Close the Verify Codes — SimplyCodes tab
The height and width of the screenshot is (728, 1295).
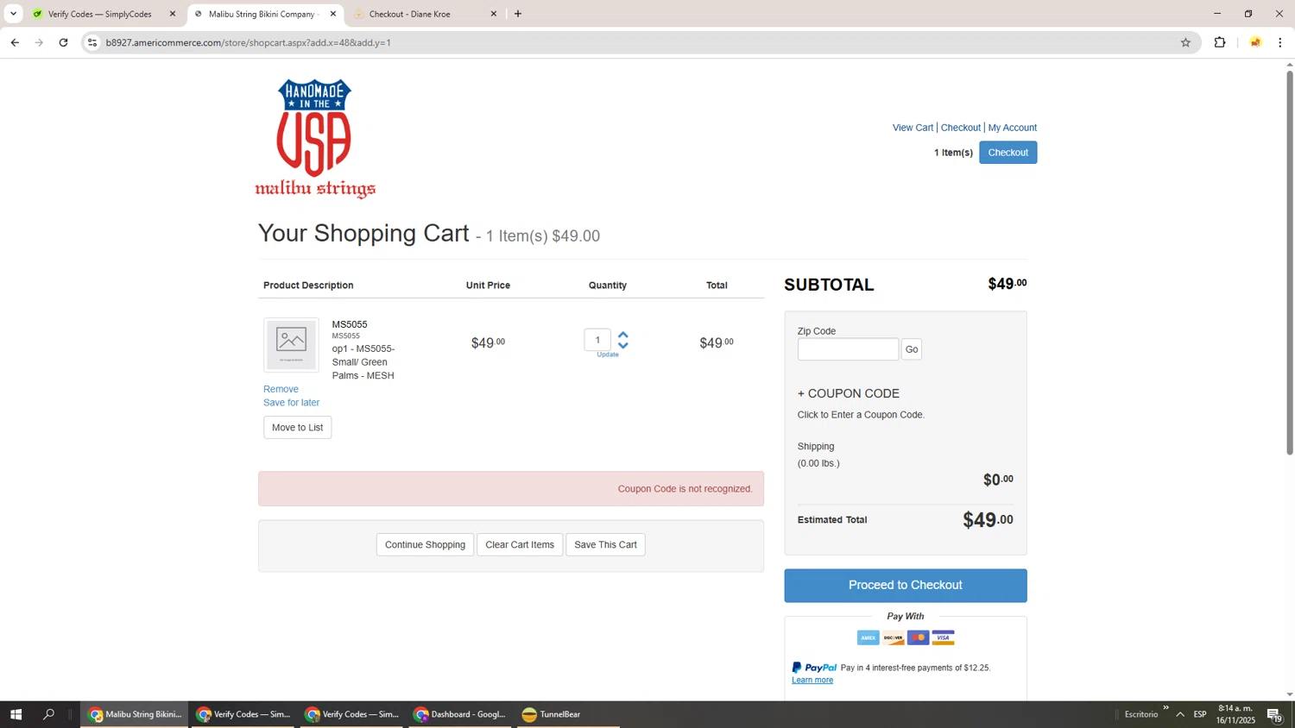(x=172, y=14)
